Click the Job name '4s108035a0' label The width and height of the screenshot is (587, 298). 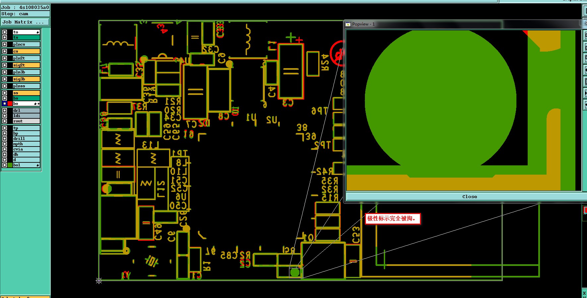25,7
